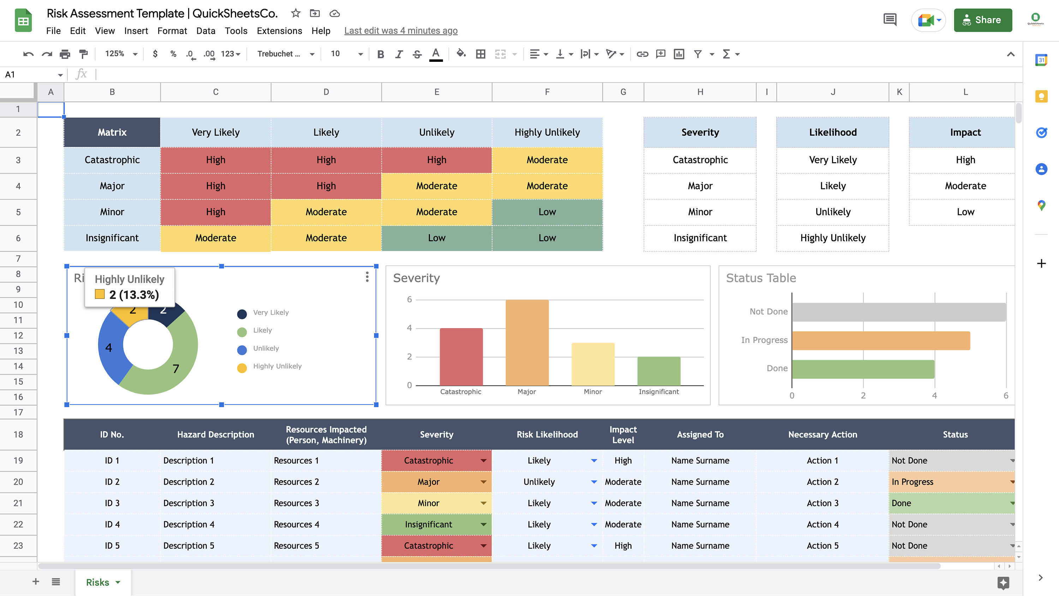The height and width of the screenshot is (596, 1059).
Task: Open the Format menu
Action: click(172, 30)
